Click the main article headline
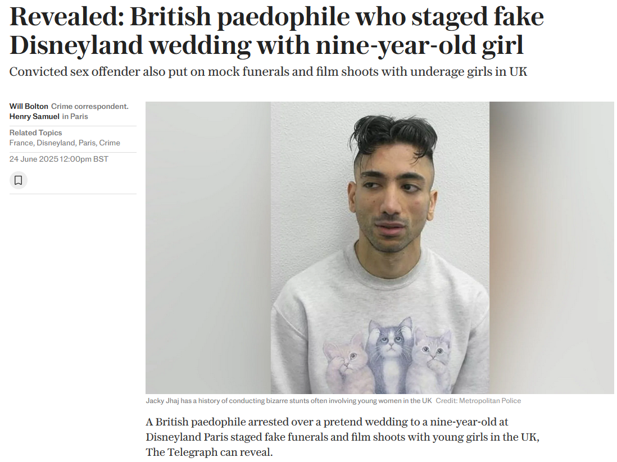The width and height of the screenshot is (617, 462). click(x=276, y=31)
